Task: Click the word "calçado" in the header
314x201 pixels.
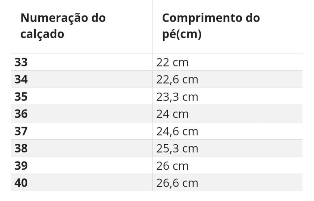Action: tap(42, 34)
